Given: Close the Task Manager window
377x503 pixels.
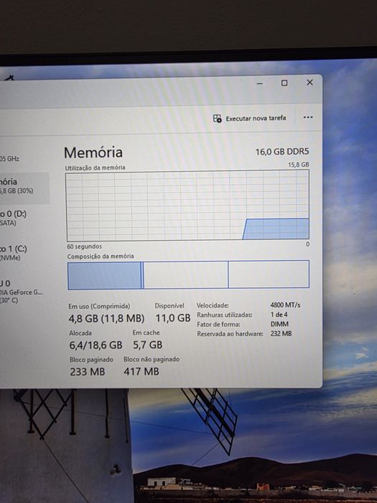Looking at the screenshot, I should click(x=309, y=83).
